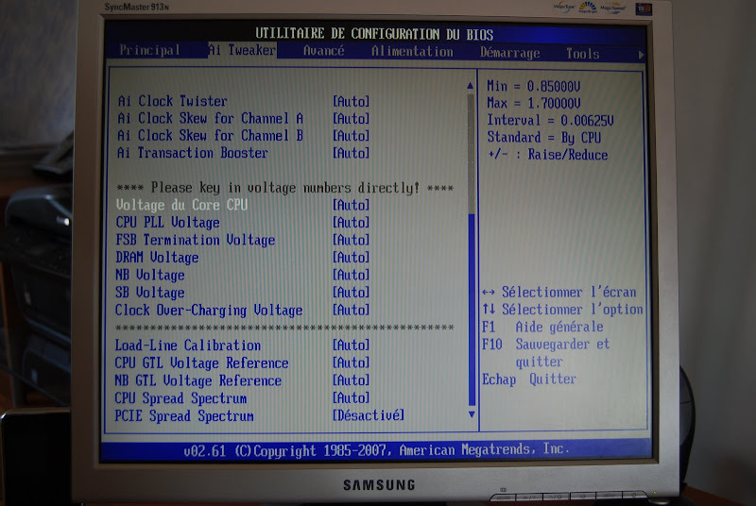Open the DRAM Voltage Auto value

pyautogui.click(x=351, y=258)
